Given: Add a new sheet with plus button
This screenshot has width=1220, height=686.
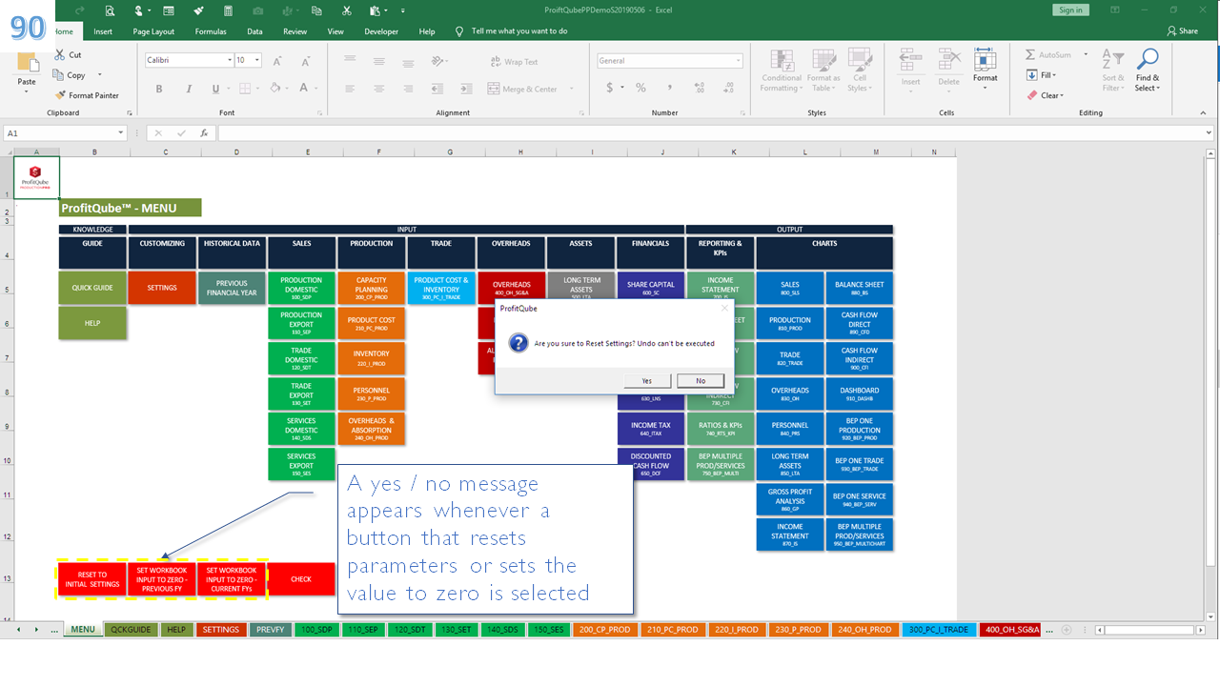Looking at the screenshot, I should 1067,630.
